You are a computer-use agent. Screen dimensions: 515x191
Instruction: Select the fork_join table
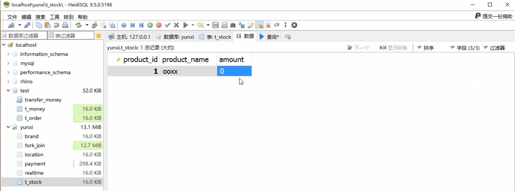coord(35,146)
